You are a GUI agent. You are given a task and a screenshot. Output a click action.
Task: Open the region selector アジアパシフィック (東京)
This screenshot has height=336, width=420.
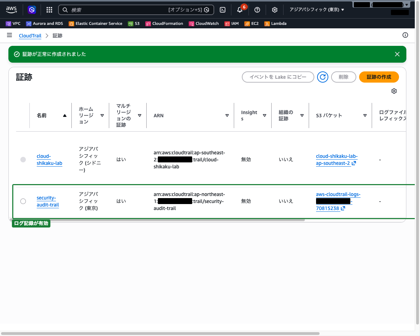point(317,10)
